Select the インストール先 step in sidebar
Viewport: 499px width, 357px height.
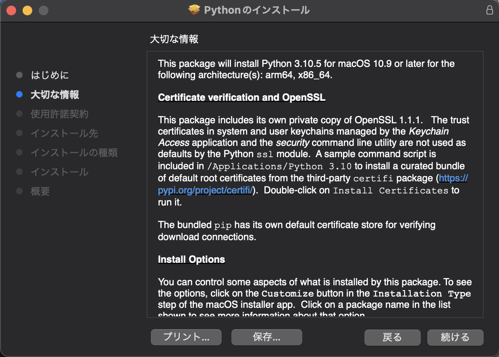(64, 133)
